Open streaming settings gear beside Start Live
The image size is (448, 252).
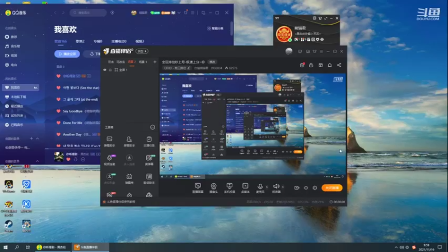(x=315, y=188)
